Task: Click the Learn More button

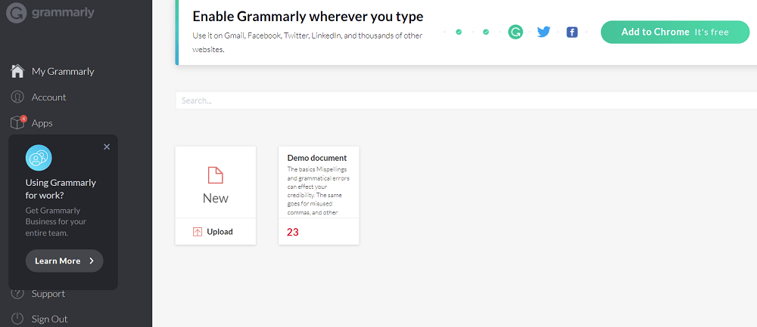Action: (x=64, y=261)
